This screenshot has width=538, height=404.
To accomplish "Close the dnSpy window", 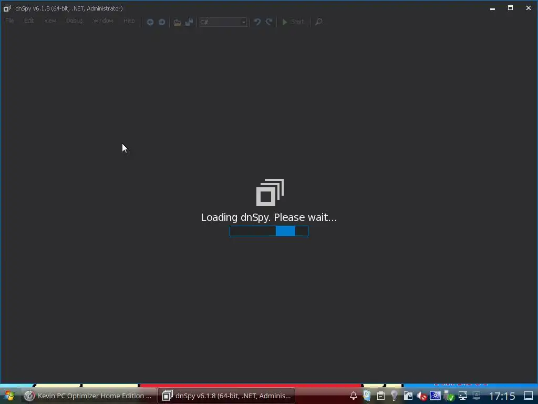I will [529, 8].
